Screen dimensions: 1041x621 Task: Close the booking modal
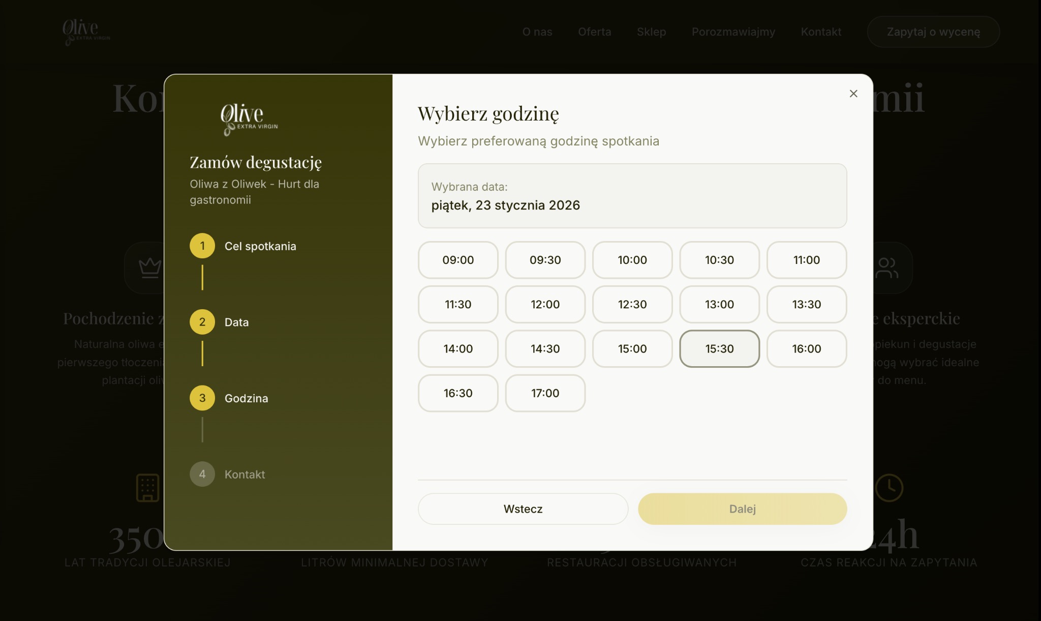coord(853,94)
